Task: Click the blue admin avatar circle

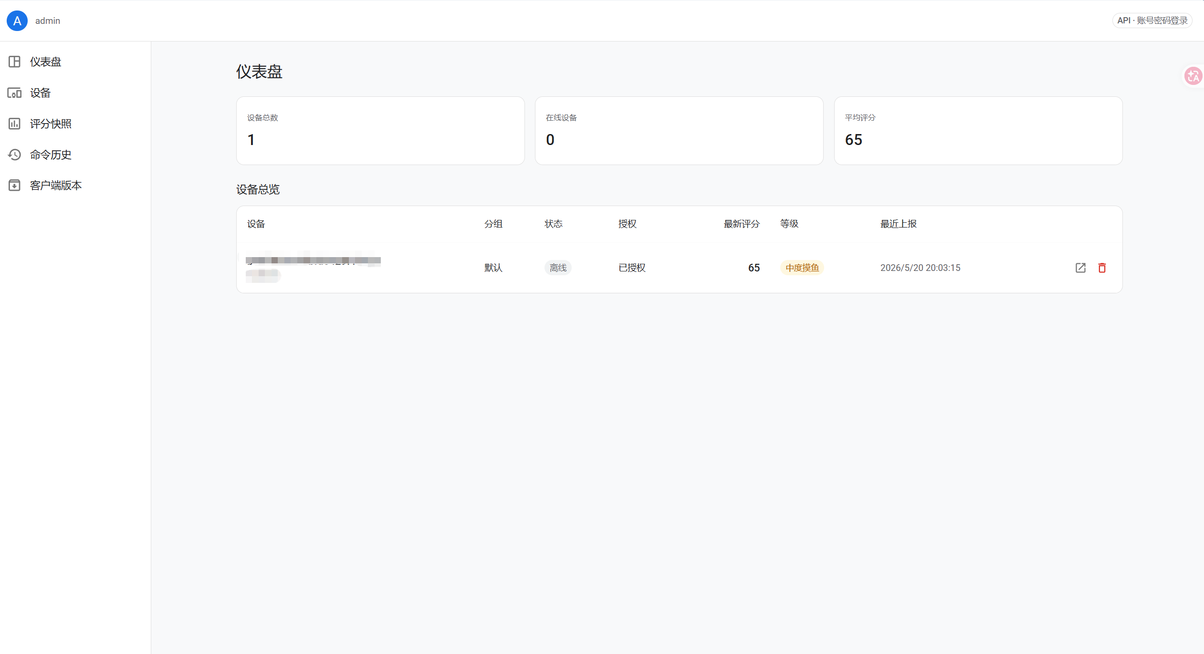Action: tap(17, 21)
